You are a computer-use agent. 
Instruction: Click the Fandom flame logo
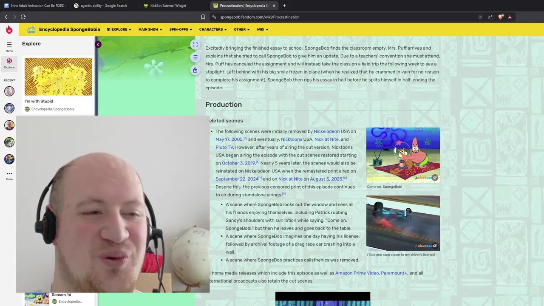coord(9,29)
